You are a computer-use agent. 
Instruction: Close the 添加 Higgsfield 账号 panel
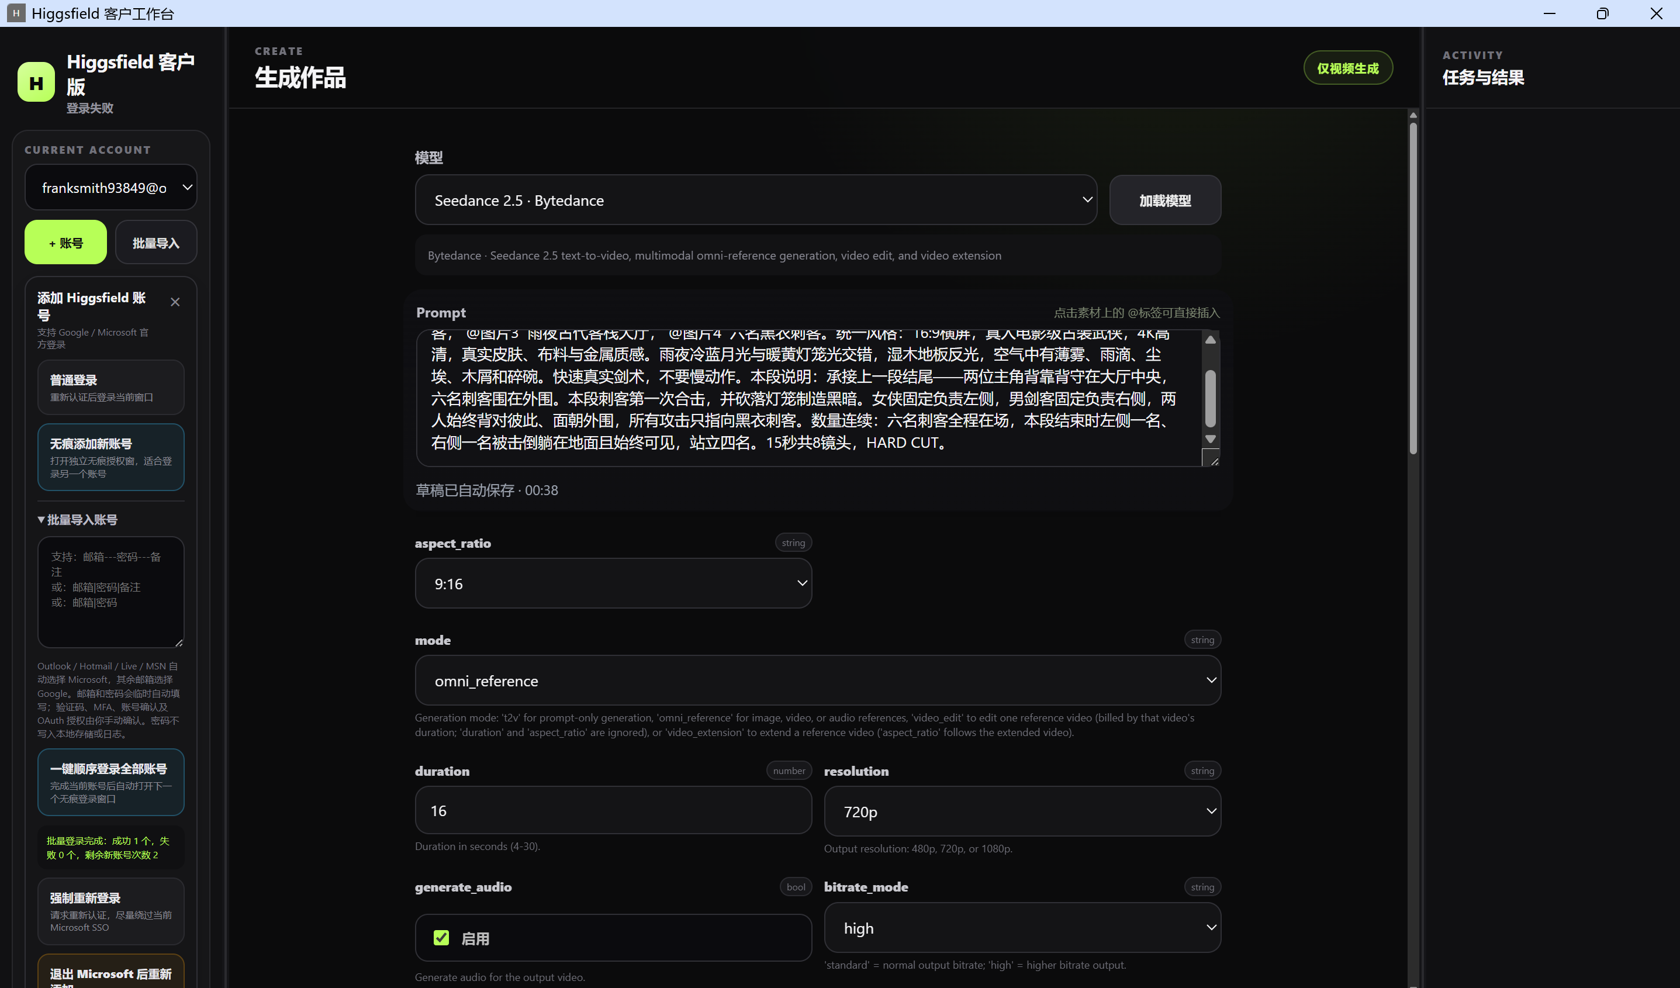(x=175, y=302)
